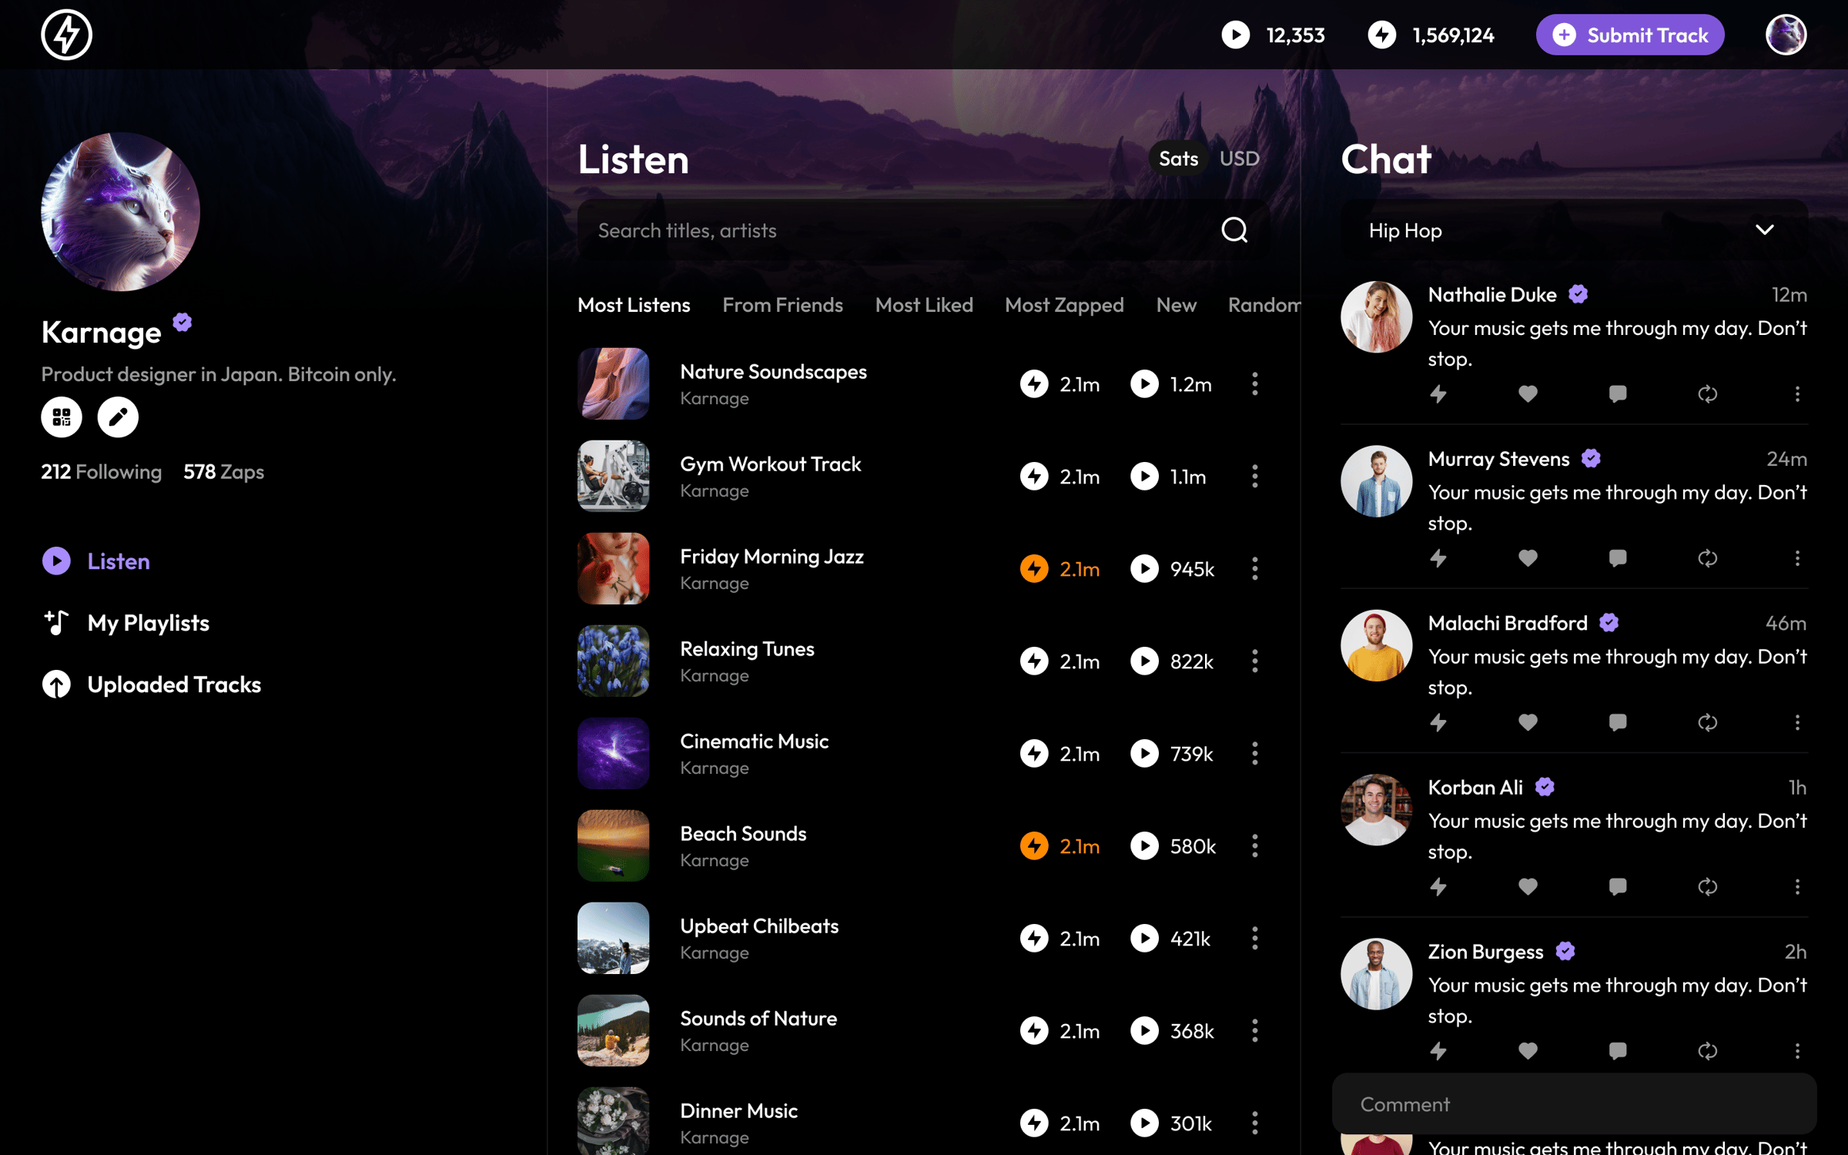Open the 212 Following list
1848x1155 pixels.
[x=101, y=471]
